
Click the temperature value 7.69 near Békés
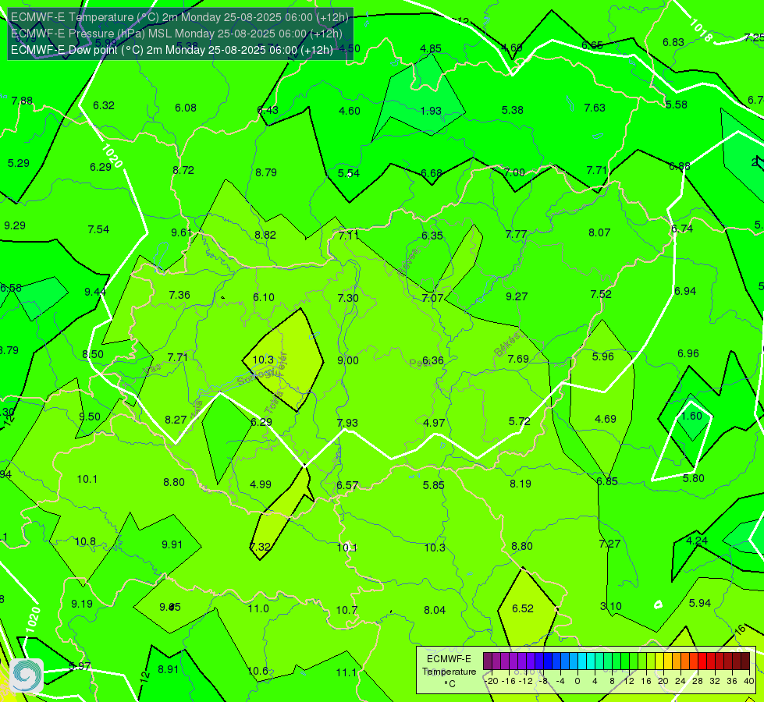(x=518, y=359)
